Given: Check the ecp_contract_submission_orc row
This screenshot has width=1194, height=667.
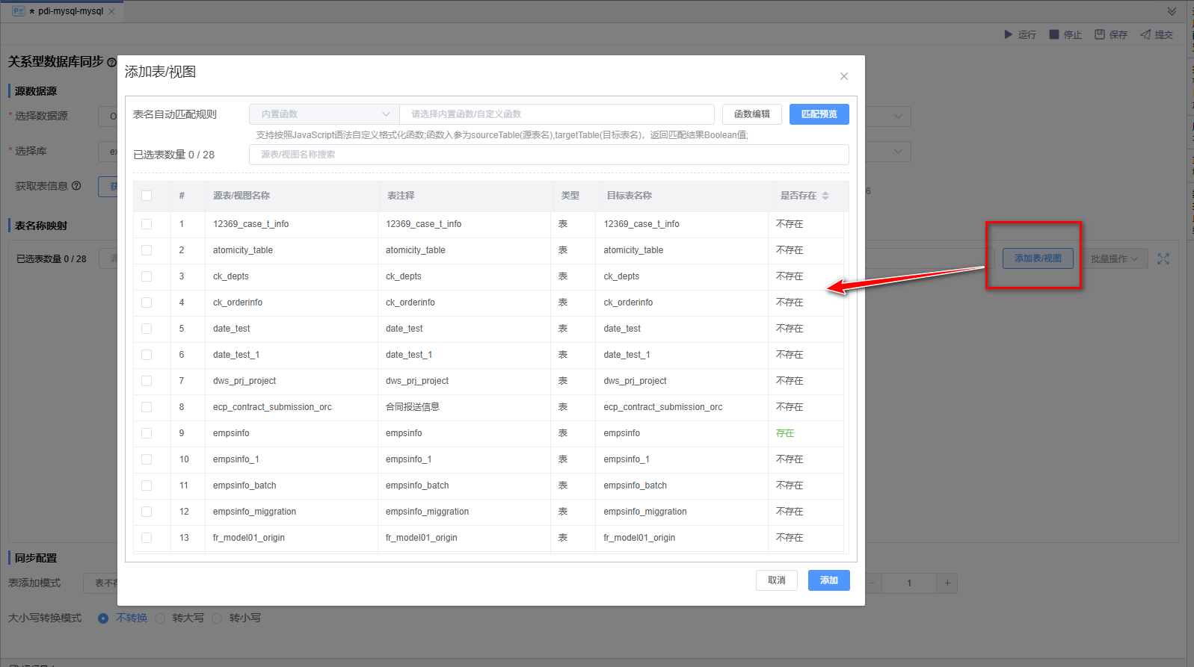Looking at the screenshot, I should point(147,407).
